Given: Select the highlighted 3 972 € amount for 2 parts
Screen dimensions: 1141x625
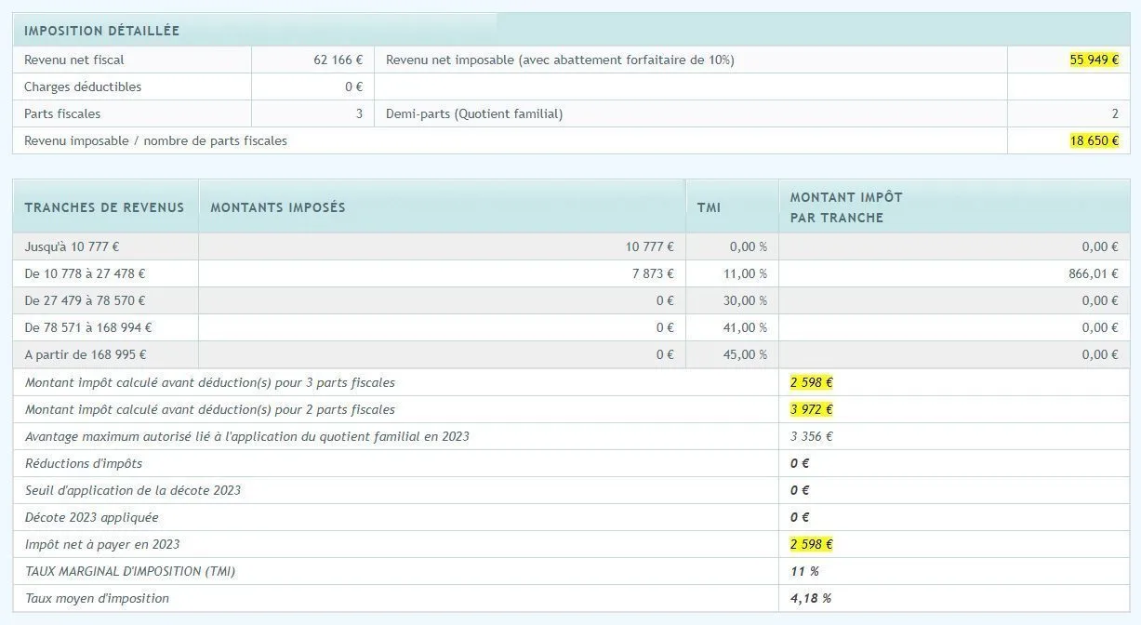Looking at the screenshot, I should click(x=811, y=409).
